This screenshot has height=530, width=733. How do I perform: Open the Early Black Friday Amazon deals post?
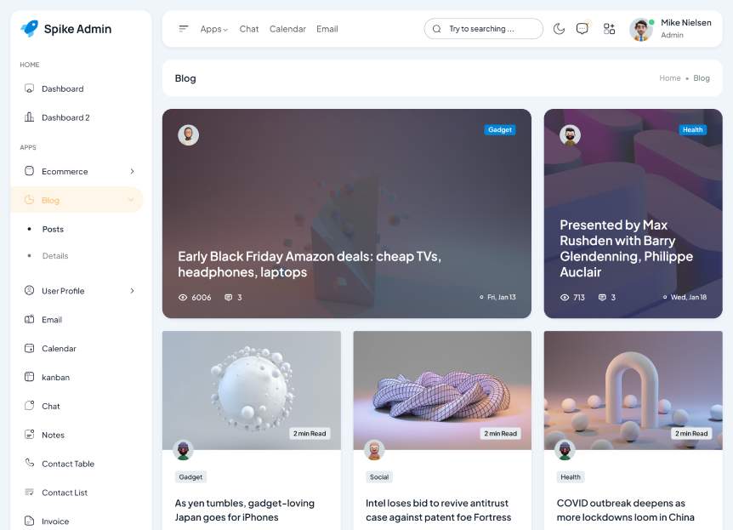[x=310, y=264]
